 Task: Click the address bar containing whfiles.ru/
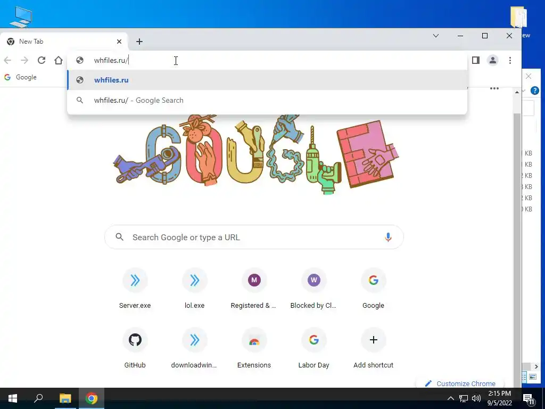pos(267,60)
